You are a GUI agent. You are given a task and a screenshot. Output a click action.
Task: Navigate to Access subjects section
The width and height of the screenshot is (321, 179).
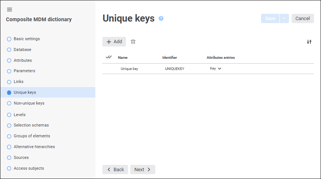click(29, 168)
